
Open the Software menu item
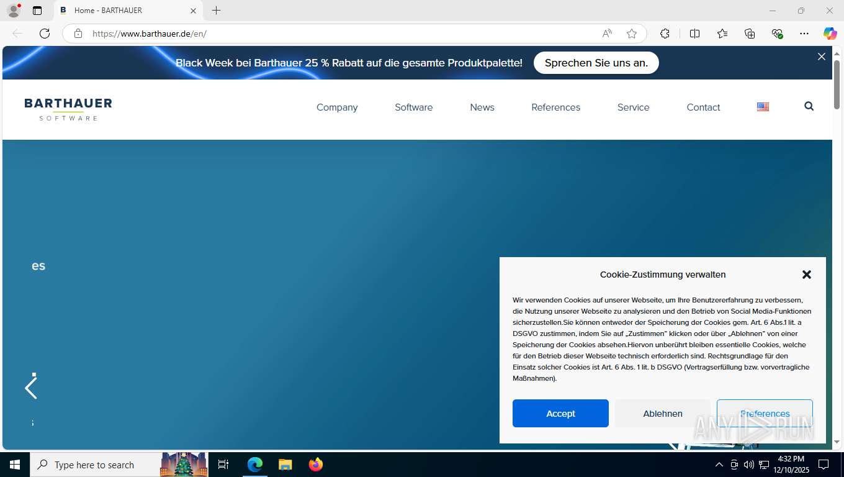[414, 107]
